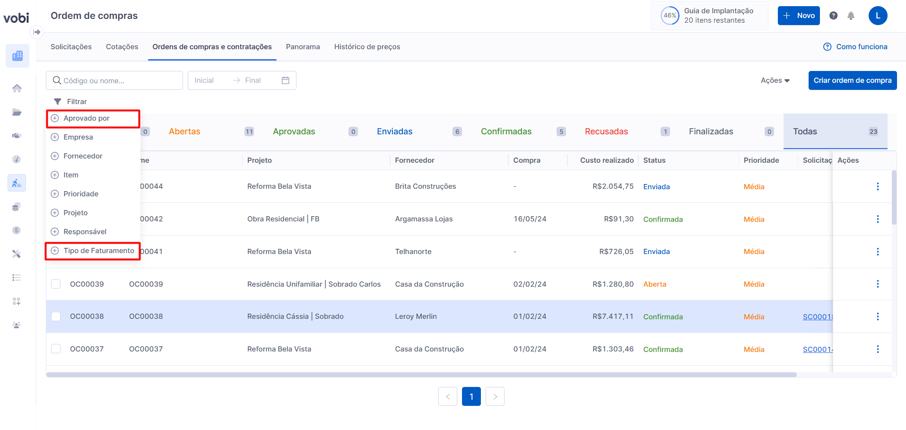906x430 pixels.
Task: Click the user avatar L icon
Action: point(877,16)
